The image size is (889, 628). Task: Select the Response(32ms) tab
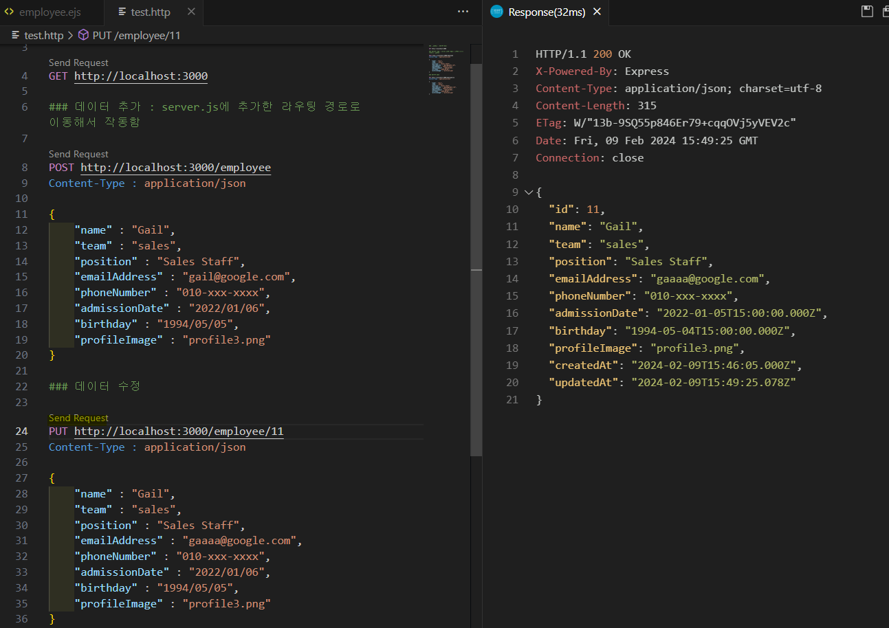point(545,12)
